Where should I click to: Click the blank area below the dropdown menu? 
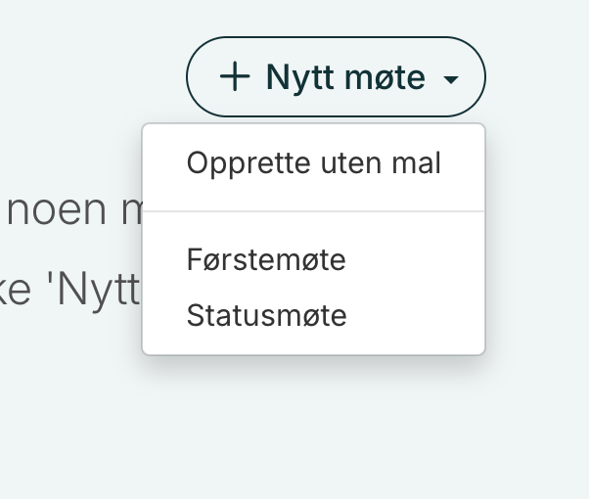[x=313, y=421]
